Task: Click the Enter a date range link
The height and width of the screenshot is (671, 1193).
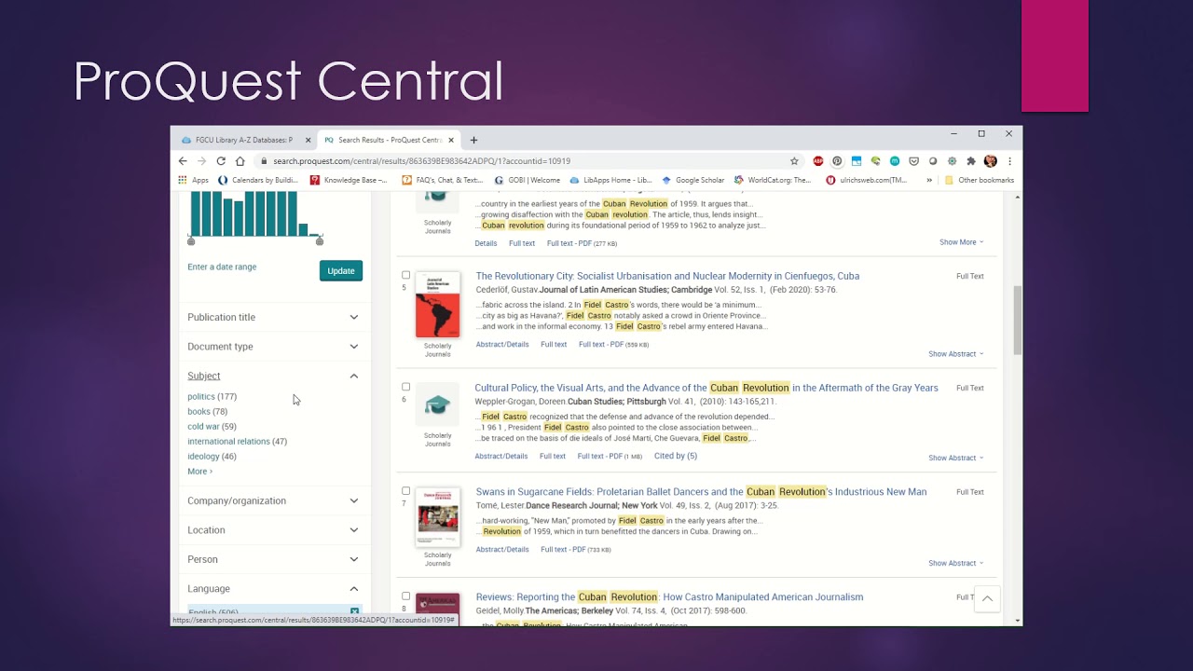Action: [x=222, y=267]
